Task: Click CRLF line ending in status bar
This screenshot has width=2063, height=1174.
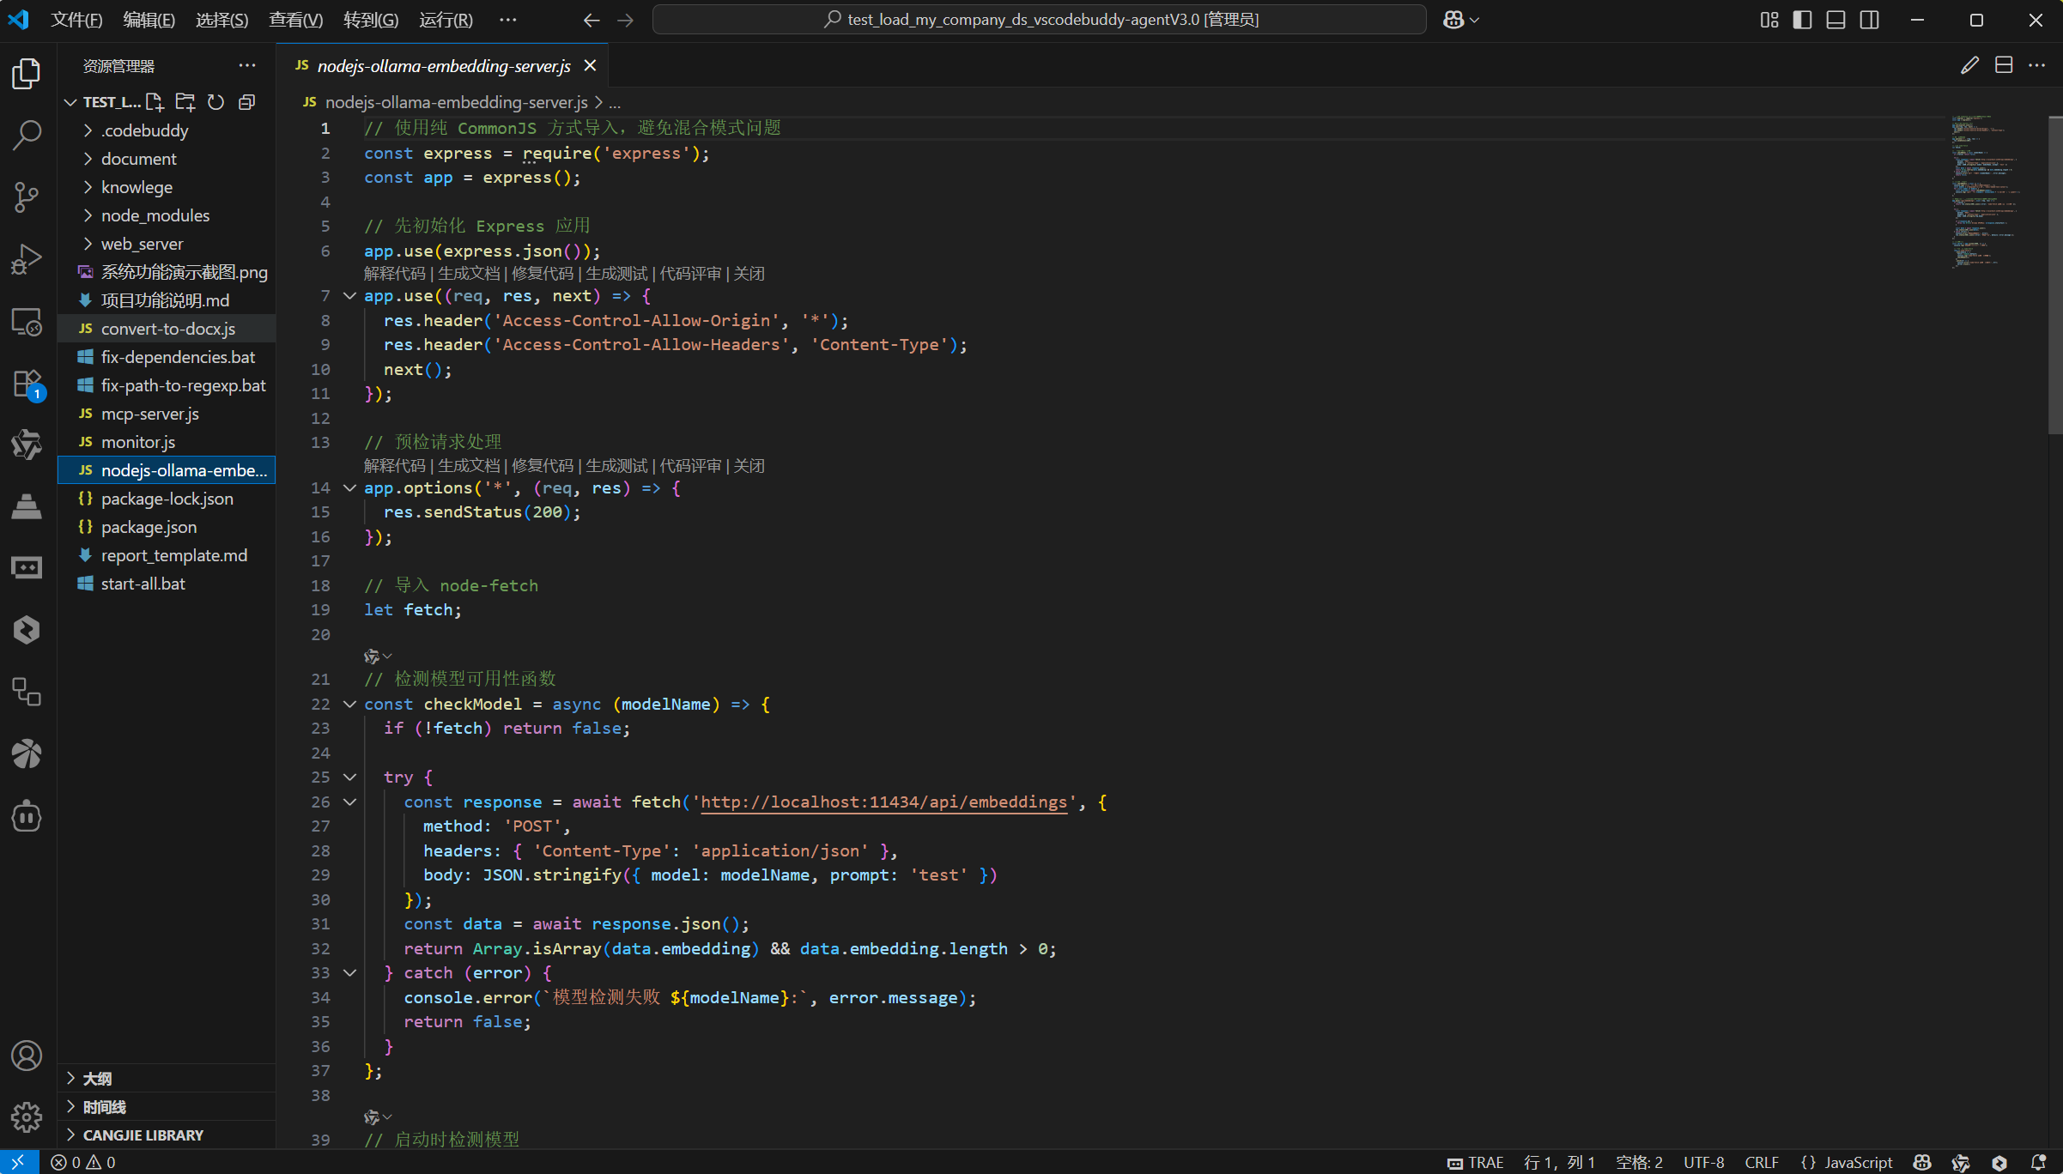Action: [x=1761, y=1162]
